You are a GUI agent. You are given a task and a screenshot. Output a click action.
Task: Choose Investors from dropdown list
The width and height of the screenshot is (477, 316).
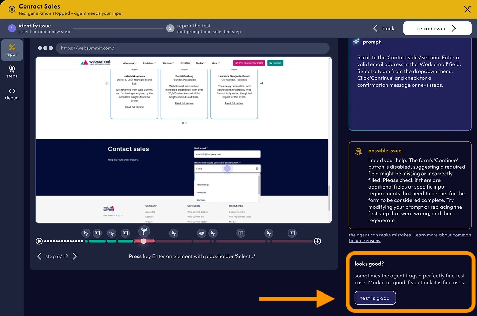pos(201,193)
